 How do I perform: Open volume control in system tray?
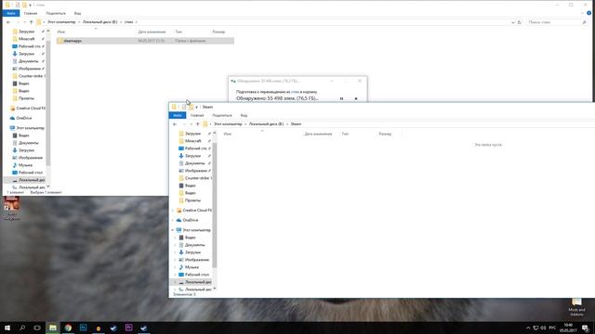pos(543,328)
